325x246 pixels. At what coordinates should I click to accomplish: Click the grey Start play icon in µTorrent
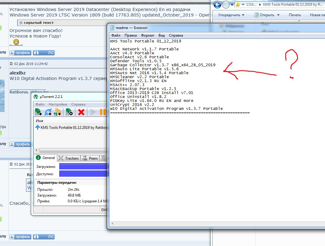93,112
